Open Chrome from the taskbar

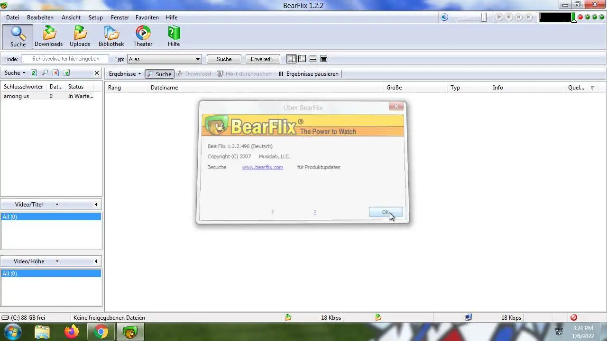click(x=101, y=332)
